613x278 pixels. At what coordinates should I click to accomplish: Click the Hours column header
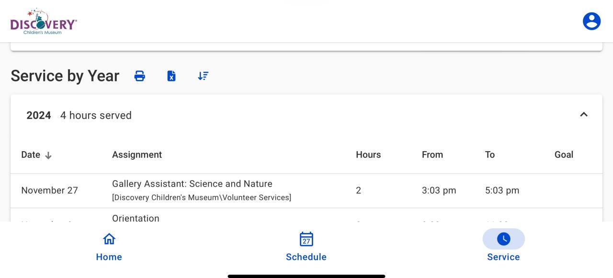(x=368, y=155)
